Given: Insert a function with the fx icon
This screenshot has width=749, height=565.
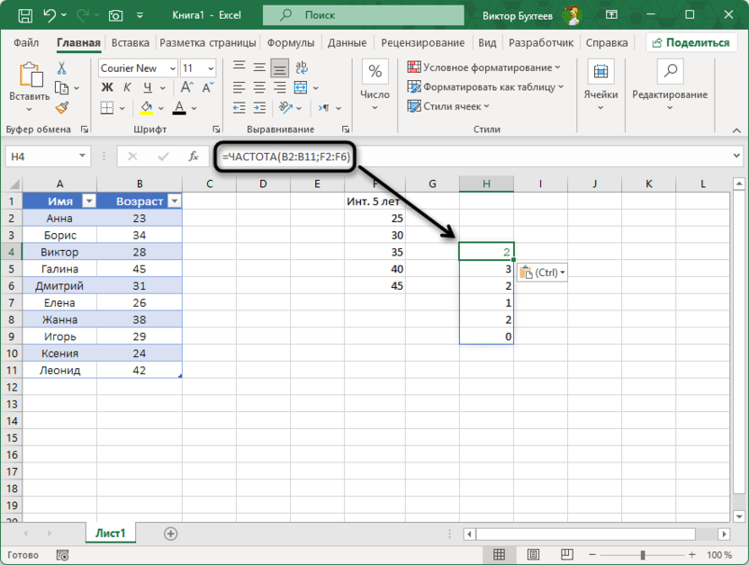Looking at the screenshot, I should 192,157.
